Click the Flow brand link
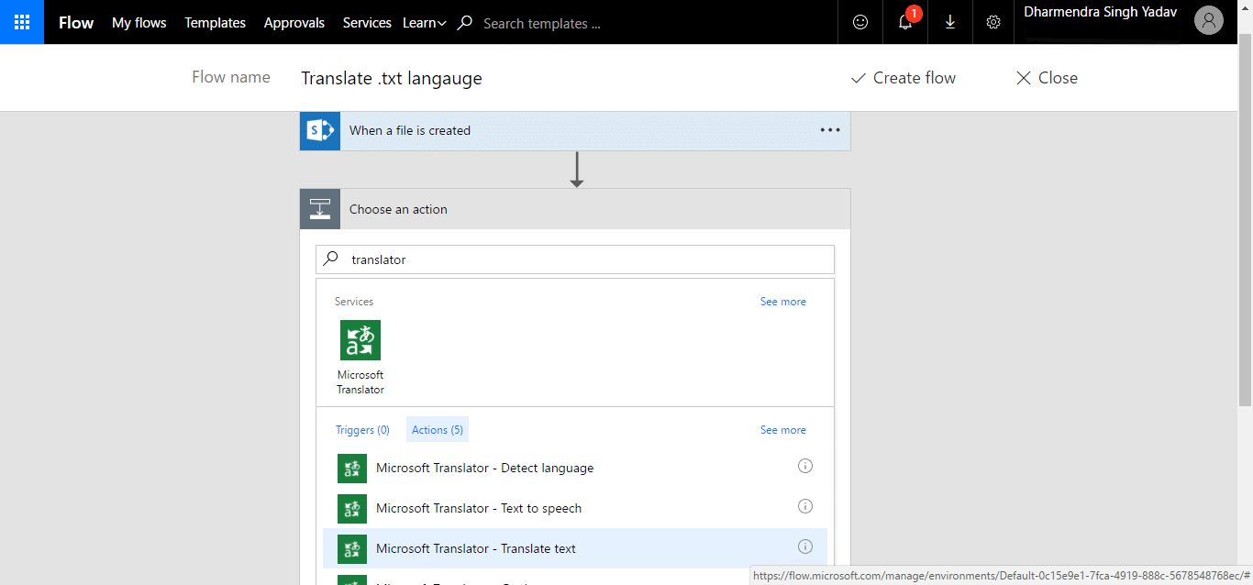1253x585 pixels. pyautogui.click(x=76, y=23)
